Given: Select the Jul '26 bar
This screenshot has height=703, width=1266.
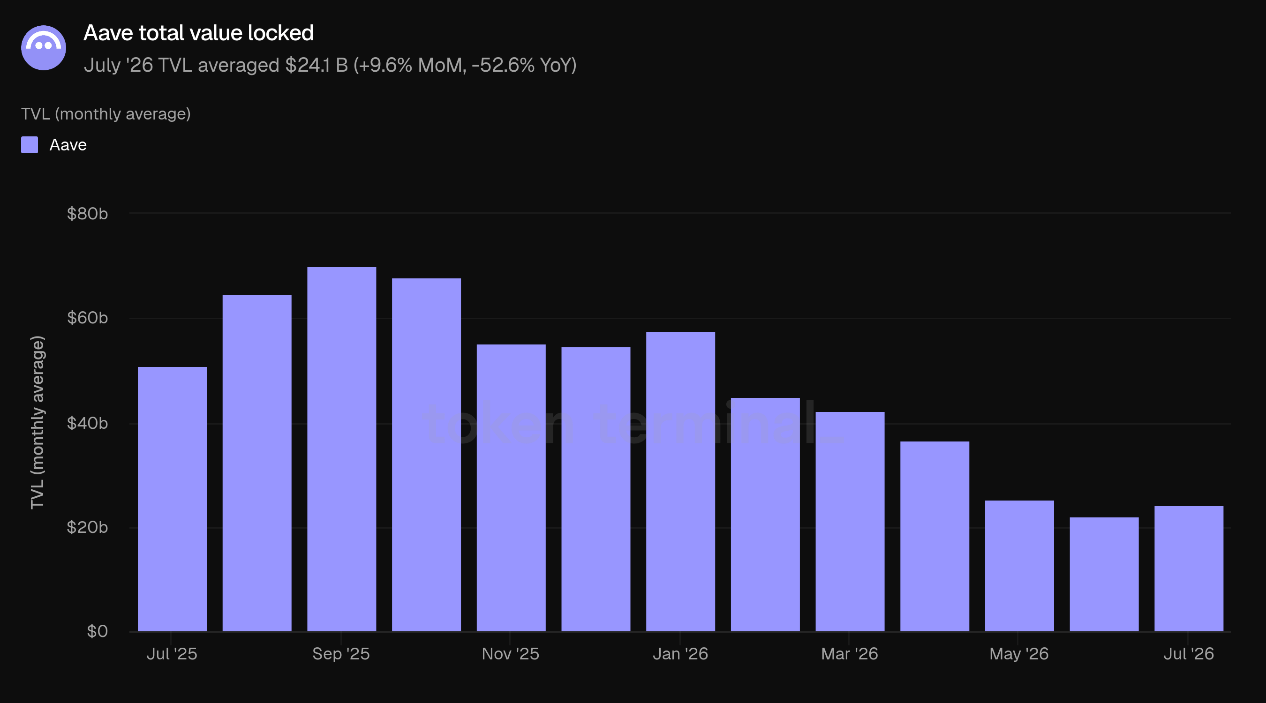Looking at the screenshot, I should [x=1189, y=569].
